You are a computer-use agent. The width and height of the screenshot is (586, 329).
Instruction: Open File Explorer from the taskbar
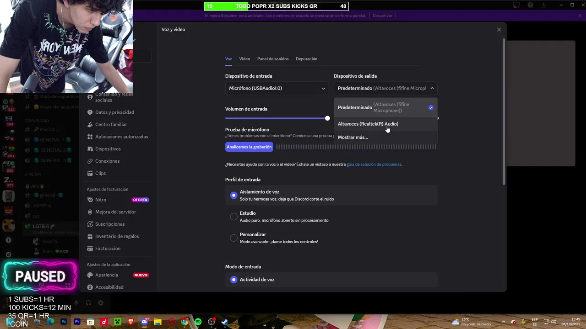tap(157, 322)
